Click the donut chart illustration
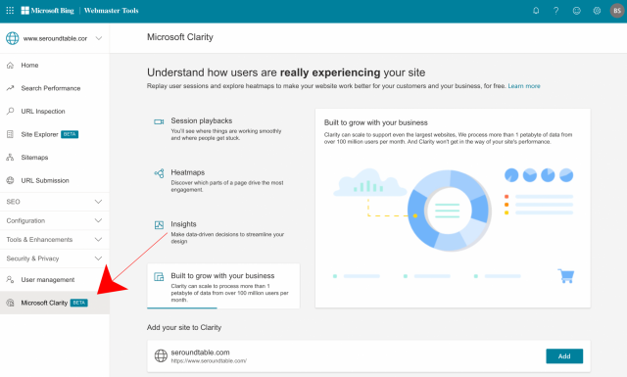 [449, 211]
